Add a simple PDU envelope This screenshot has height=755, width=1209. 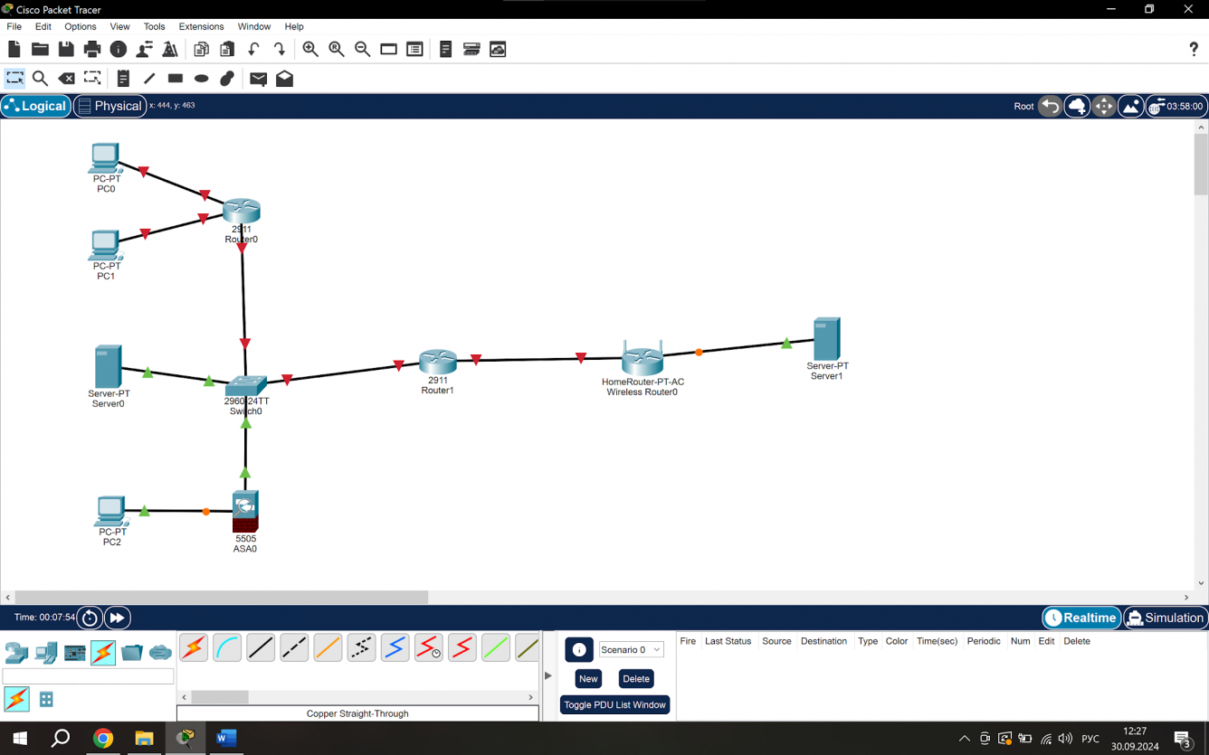point(258,79)
